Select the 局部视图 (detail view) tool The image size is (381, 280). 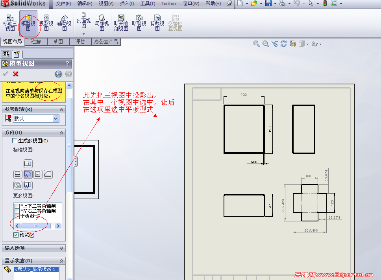102,22
